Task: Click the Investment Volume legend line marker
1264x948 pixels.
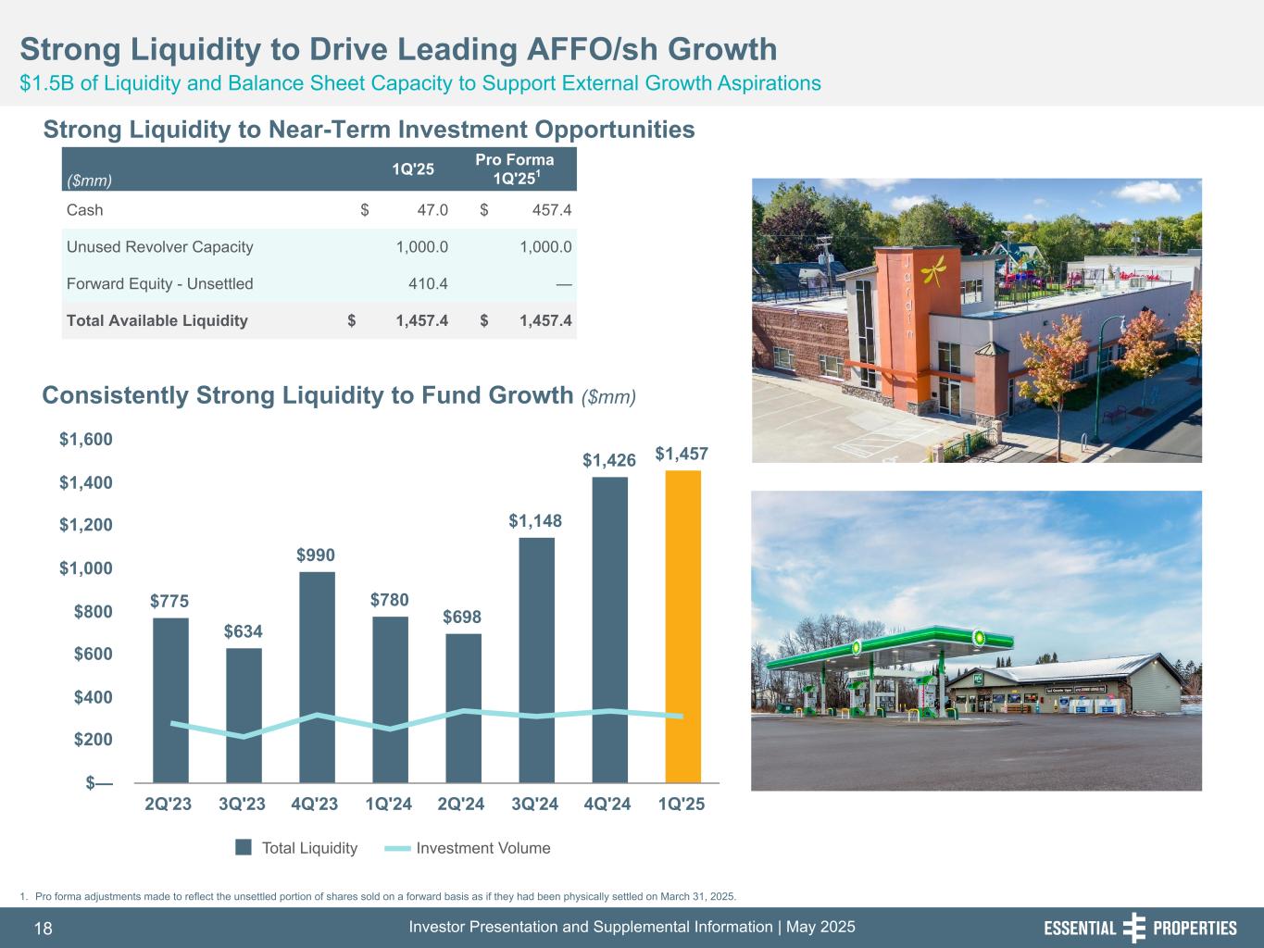Action: click(x=396, y=848)
